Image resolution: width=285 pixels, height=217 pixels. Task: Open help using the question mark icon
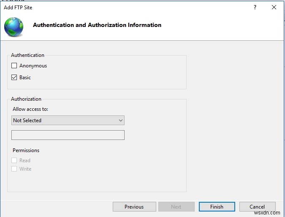click(255, 7)
